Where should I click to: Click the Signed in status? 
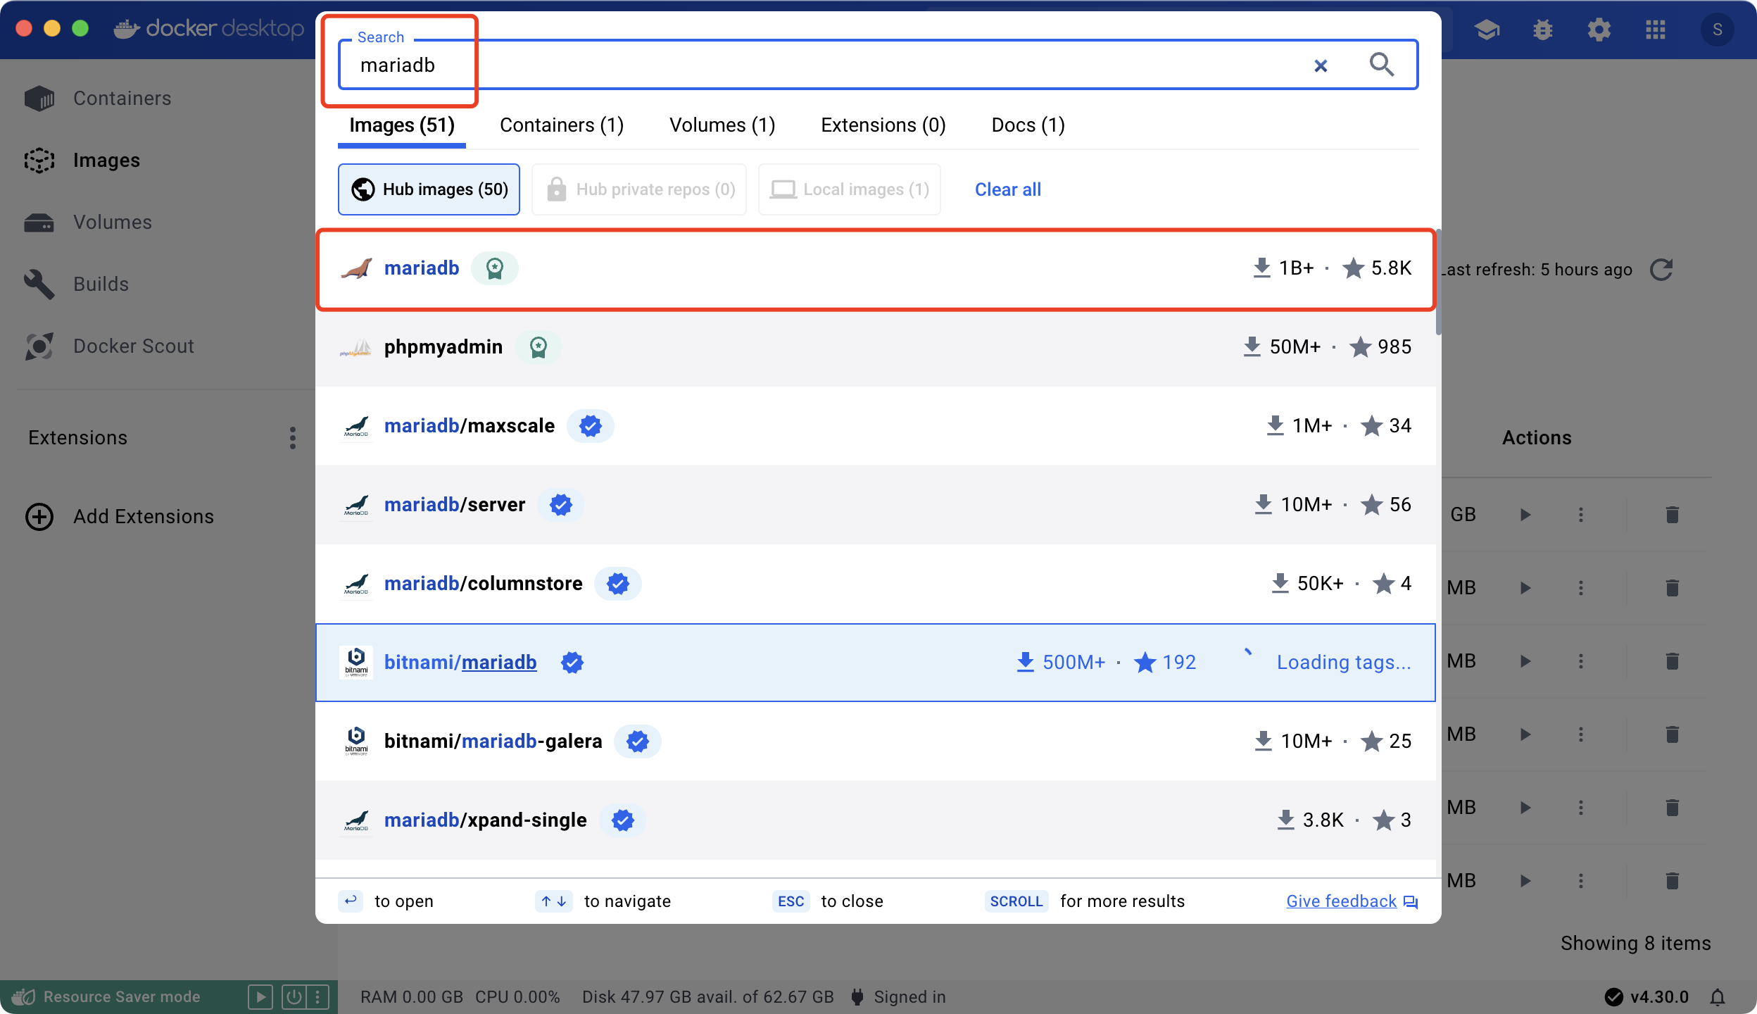[898, 997]
